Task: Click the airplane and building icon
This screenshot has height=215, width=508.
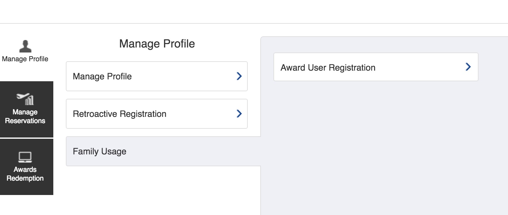Action: 25,99
